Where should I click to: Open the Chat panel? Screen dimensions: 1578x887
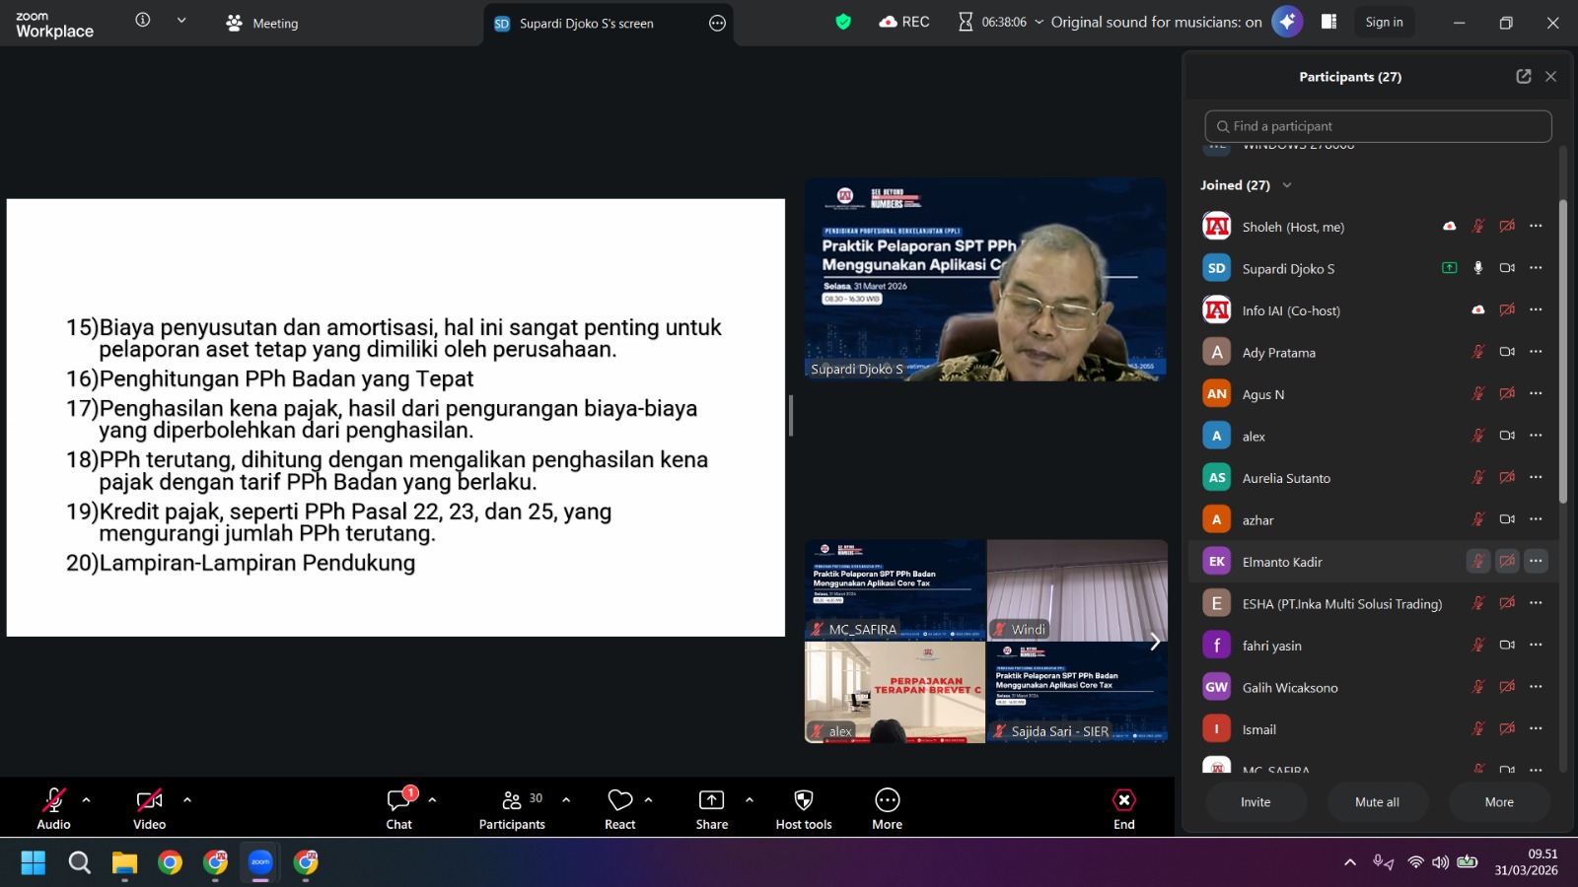click(398, 808)
